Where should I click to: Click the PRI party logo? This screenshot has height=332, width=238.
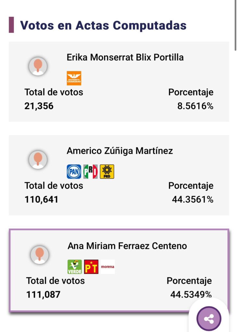(x=91, y=172)
